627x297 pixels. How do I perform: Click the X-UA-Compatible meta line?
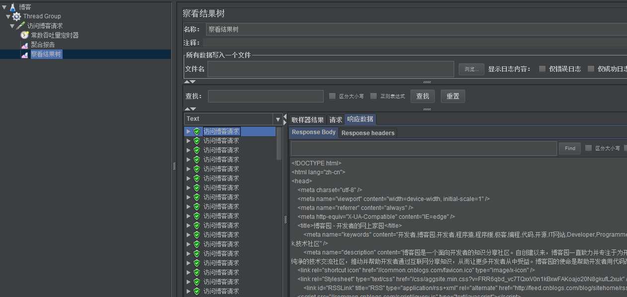(376, 217)
